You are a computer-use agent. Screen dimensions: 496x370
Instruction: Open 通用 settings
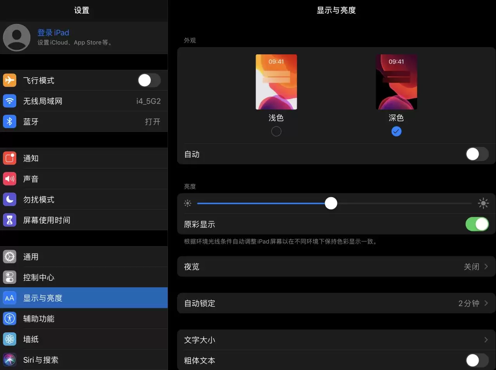[84, 257]
